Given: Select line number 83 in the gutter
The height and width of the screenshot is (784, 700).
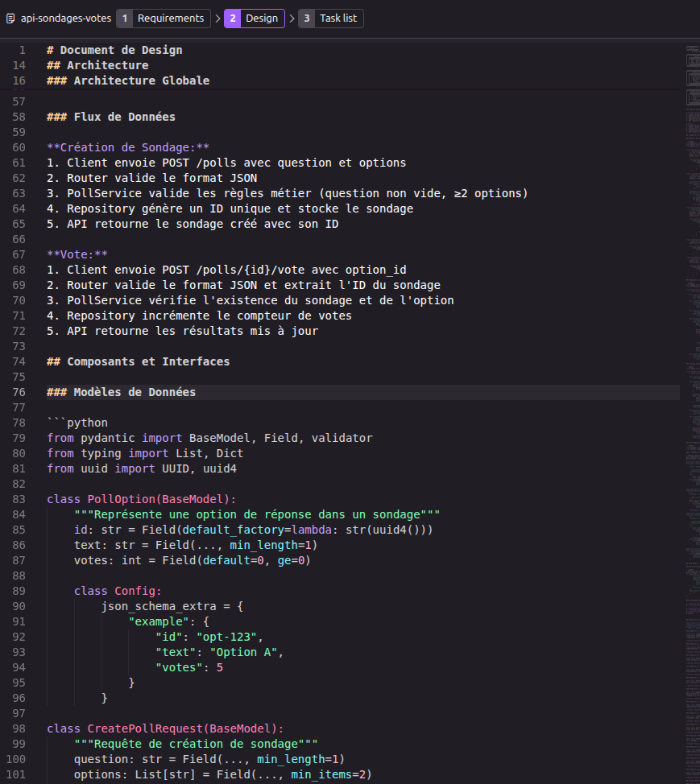Looking at the screenshot, I should [19, 500].
